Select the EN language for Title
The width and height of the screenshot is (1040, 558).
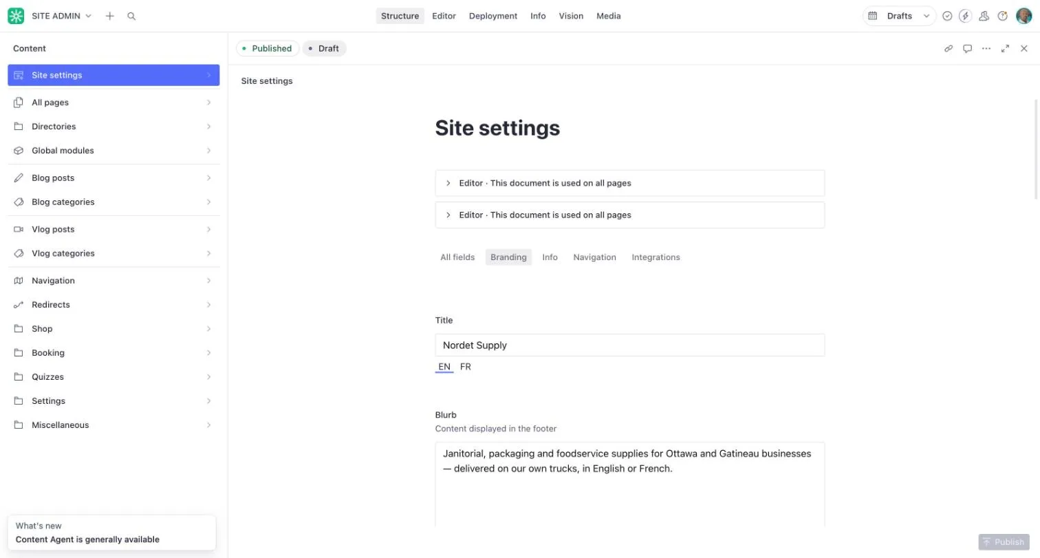[444, 367]
